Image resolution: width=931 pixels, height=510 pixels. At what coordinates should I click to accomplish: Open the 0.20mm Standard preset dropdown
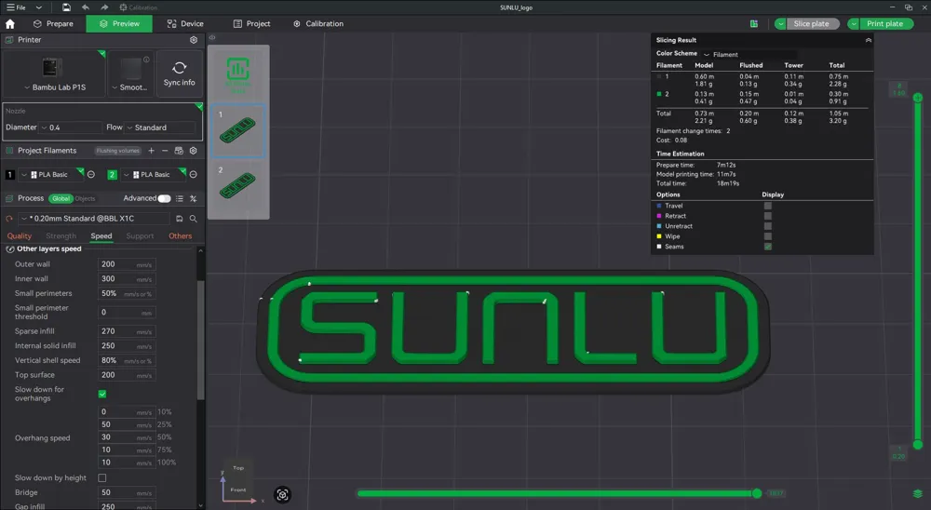click(x=94, y=219)
